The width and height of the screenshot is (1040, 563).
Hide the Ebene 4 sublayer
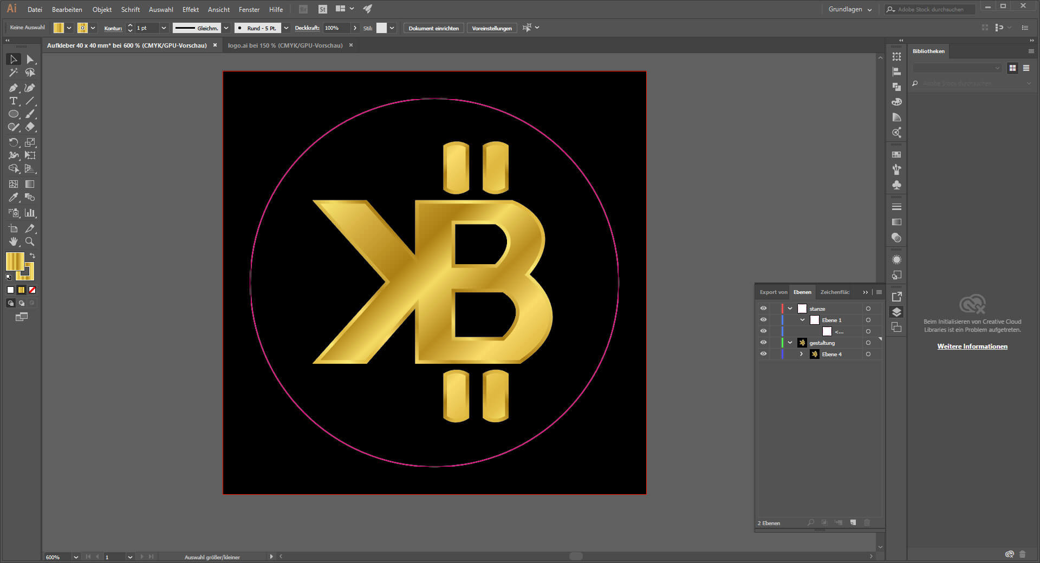point(763,354)
